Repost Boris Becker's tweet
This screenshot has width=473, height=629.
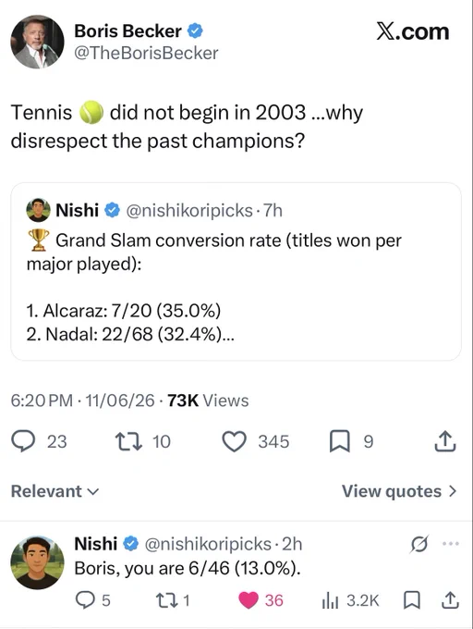pos(128,441)
